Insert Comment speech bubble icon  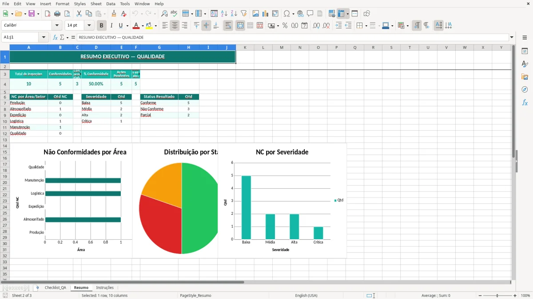coord(310,14)
